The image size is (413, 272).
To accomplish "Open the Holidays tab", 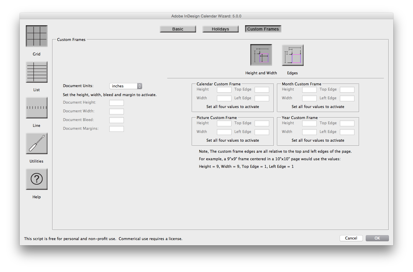I will (x=220, y=29).
